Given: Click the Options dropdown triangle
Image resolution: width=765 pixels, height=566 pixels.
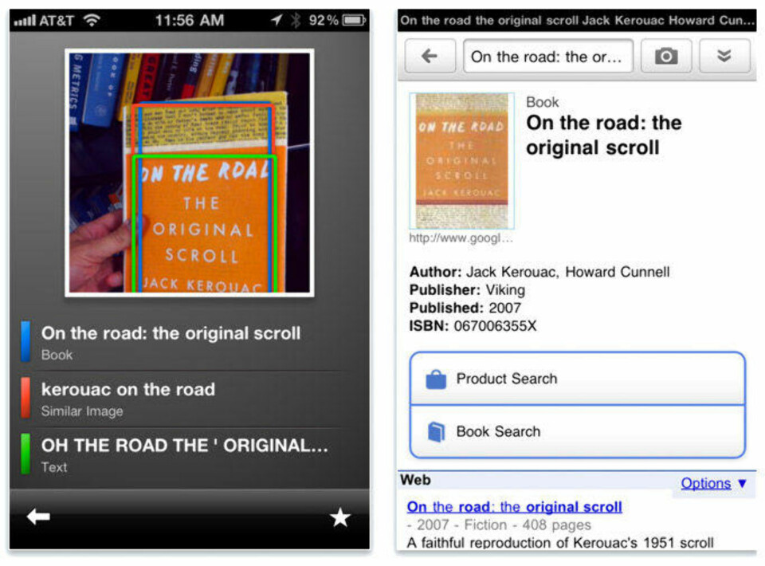Looking at the screenshot, I should click(742, 484).
